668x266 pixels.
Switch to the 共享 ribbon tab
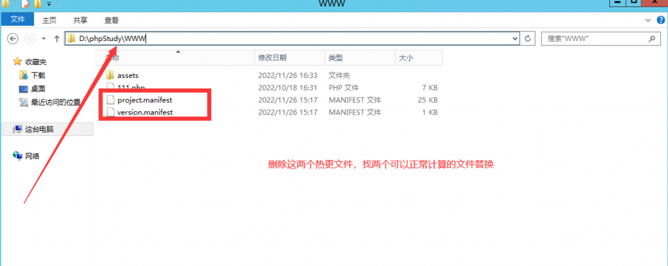click(80, 20)
